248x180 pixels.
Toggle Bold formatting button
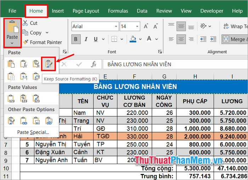75,39
